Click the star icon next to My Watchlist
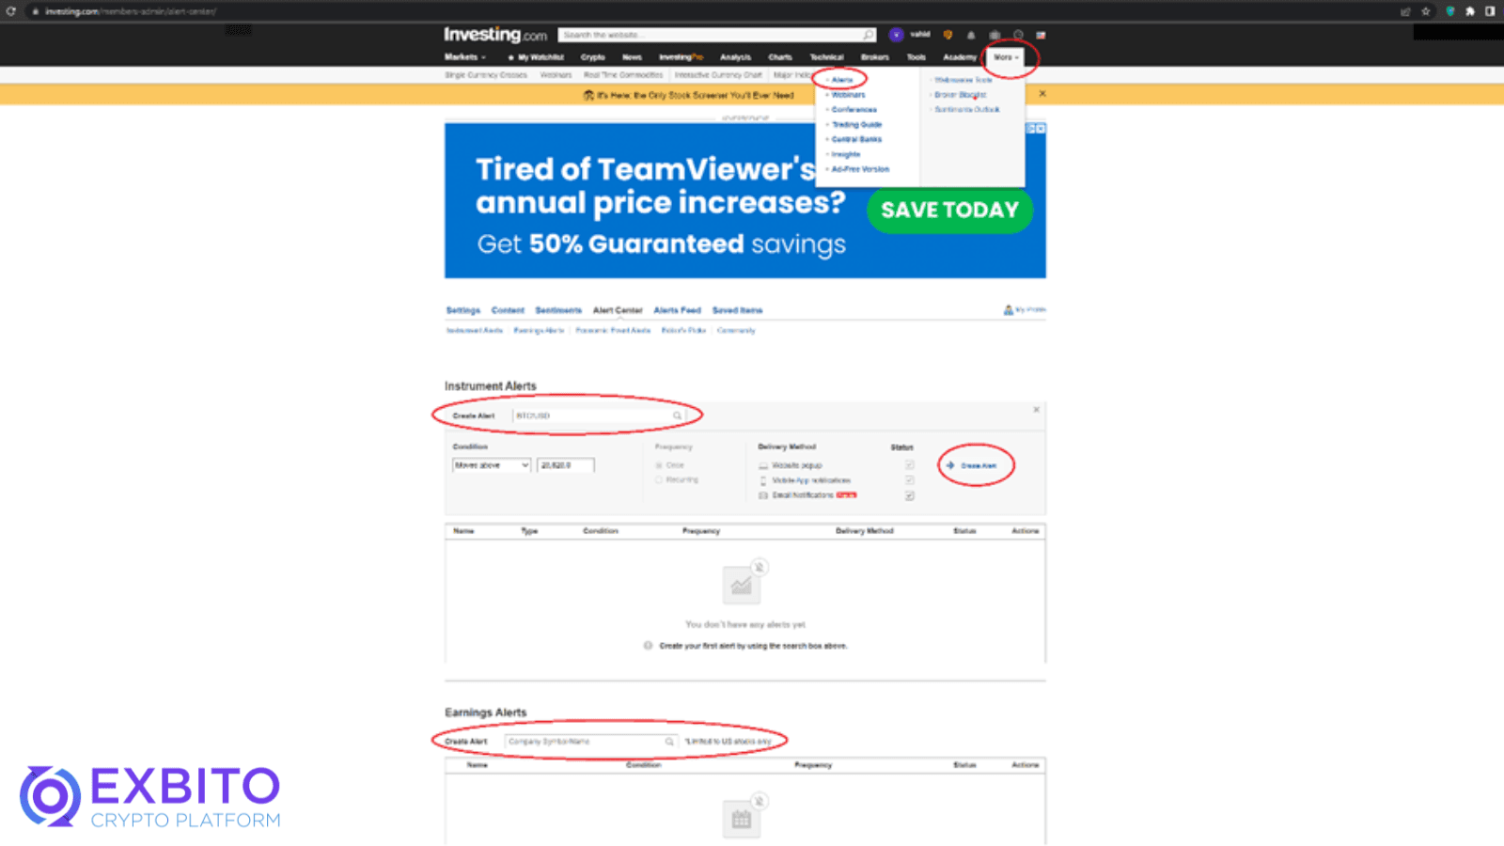 [511, 57]
